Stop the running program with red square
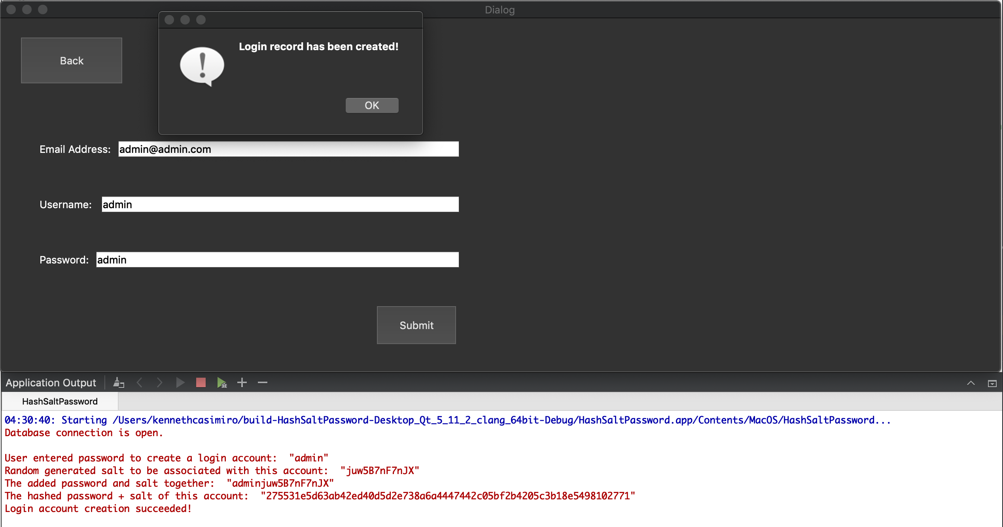The width and height of the screenshot is (1003, 527). (x=201, y=382)
